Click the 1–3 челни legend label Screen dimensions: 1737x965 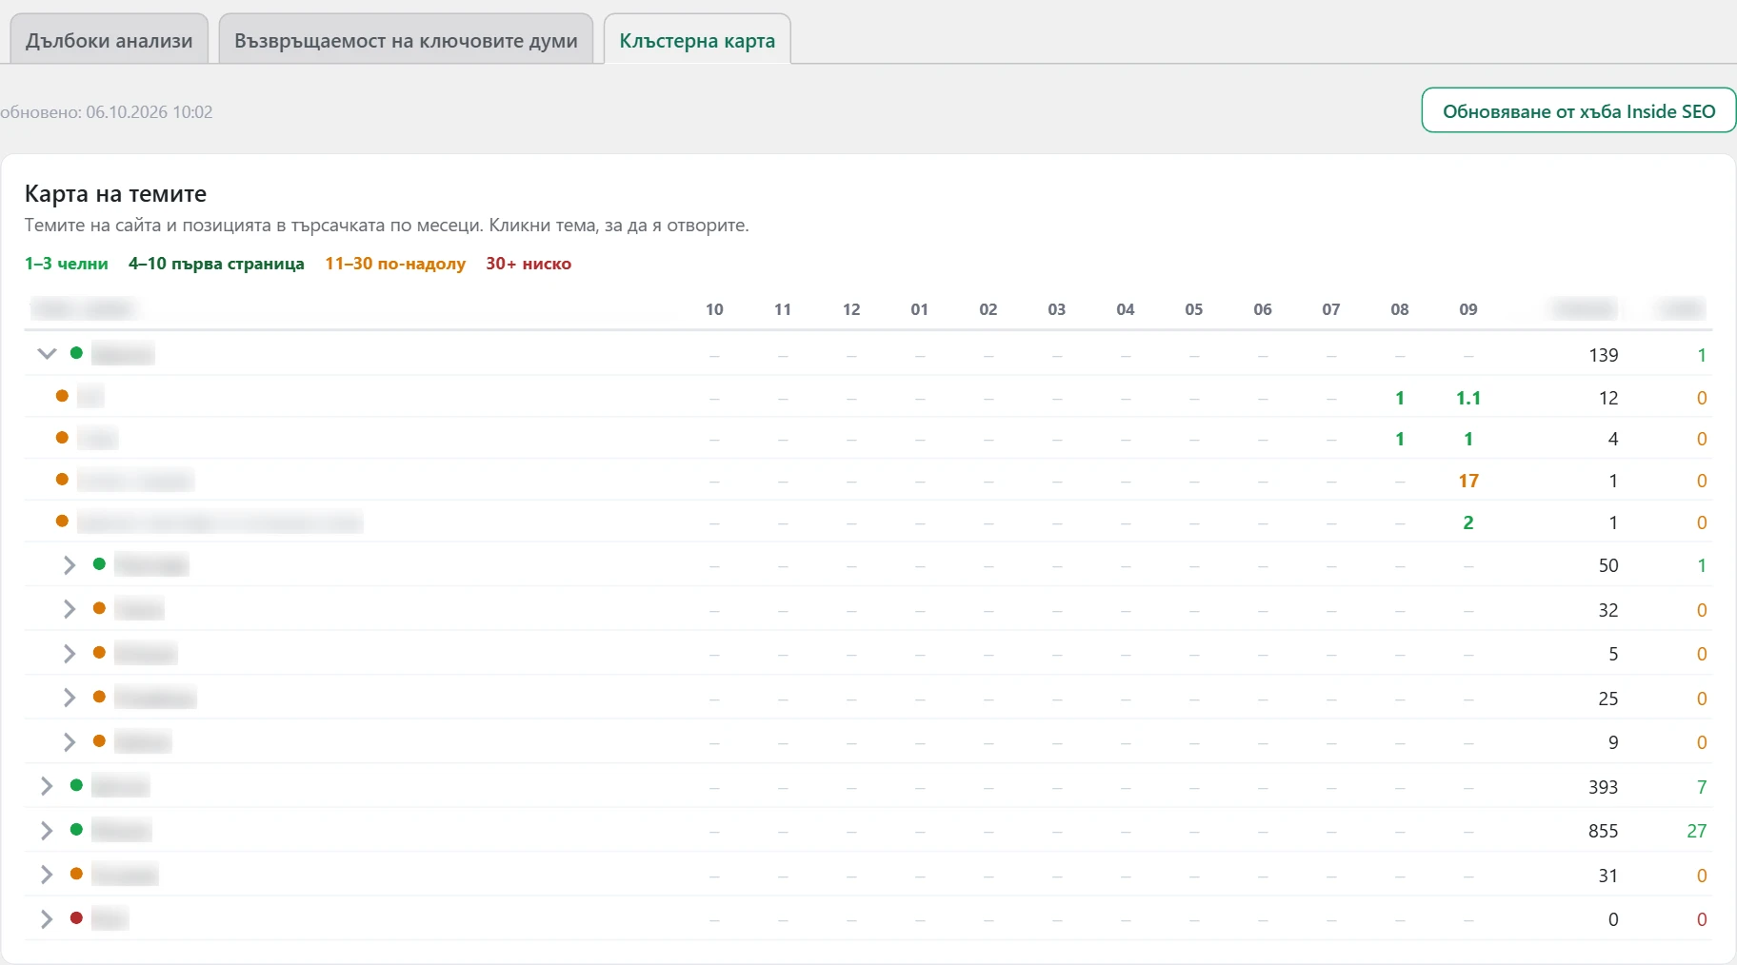[x=67, y=264]
